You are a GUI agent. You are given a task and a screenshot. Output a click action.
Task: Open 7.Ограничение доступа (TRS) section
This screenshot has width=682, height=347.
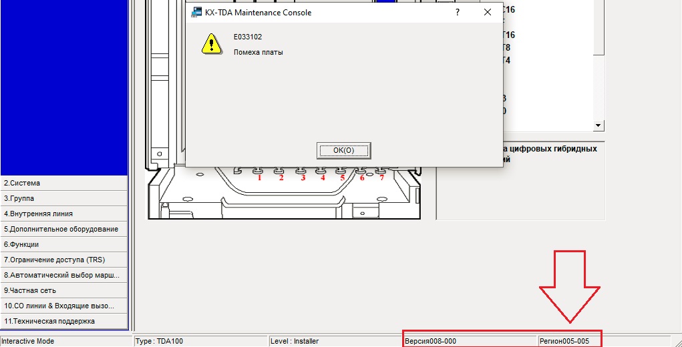[64, 260]
